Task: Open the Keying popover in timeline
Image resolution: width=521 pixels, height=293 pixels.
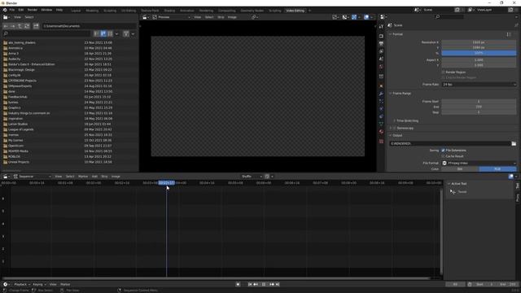Action: (39, 284)
